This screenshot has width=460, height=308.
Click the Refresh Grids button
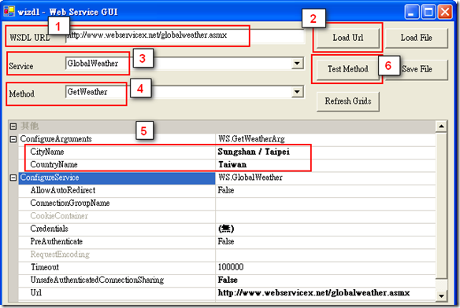coord(348,101)
